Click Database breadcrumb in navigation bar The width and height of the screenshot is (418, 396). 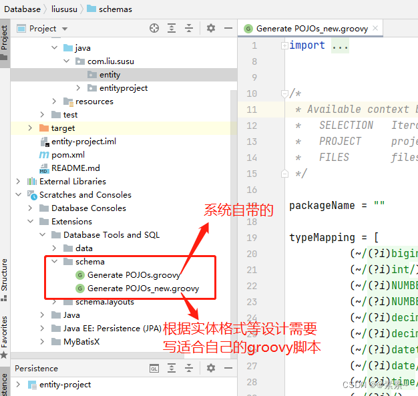pos(23,9)
